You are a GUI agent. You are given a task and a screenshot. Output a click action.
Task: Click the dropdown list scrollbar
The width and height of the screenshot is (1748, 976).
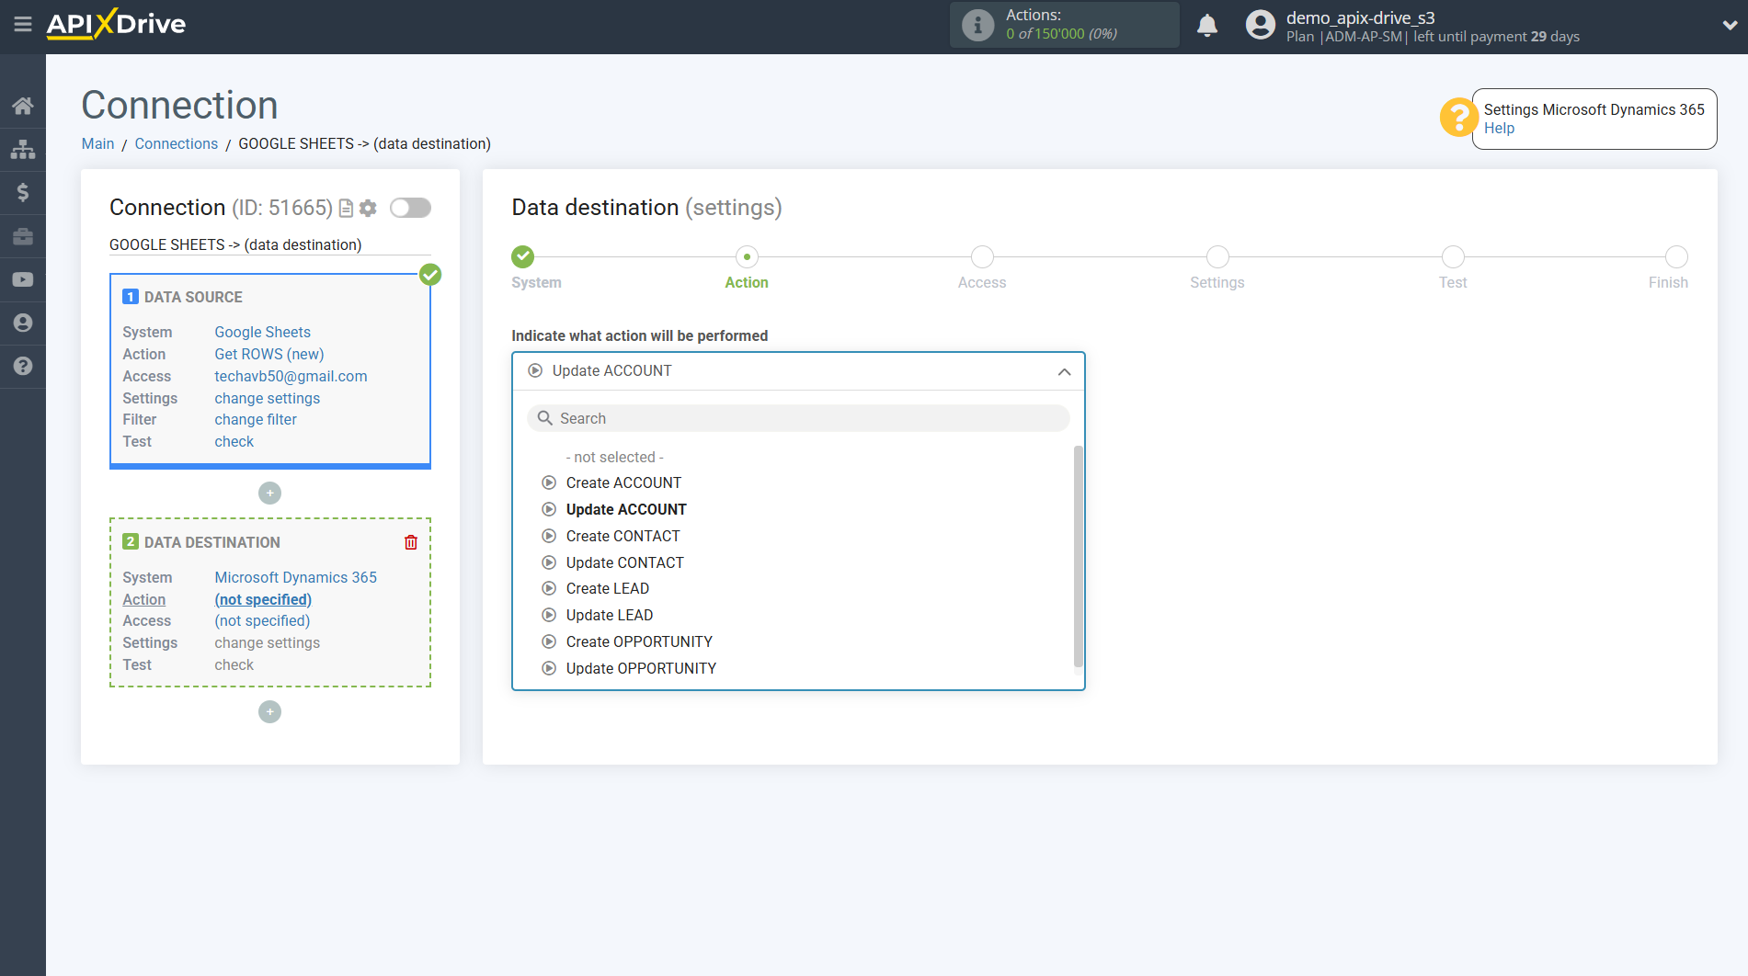click(1078, 557)
